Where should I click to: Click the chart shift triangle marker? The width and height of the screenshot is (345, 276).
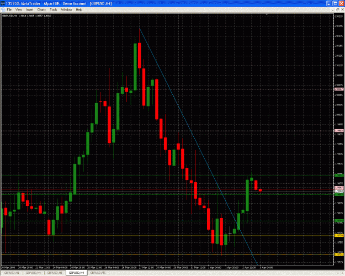267,14
